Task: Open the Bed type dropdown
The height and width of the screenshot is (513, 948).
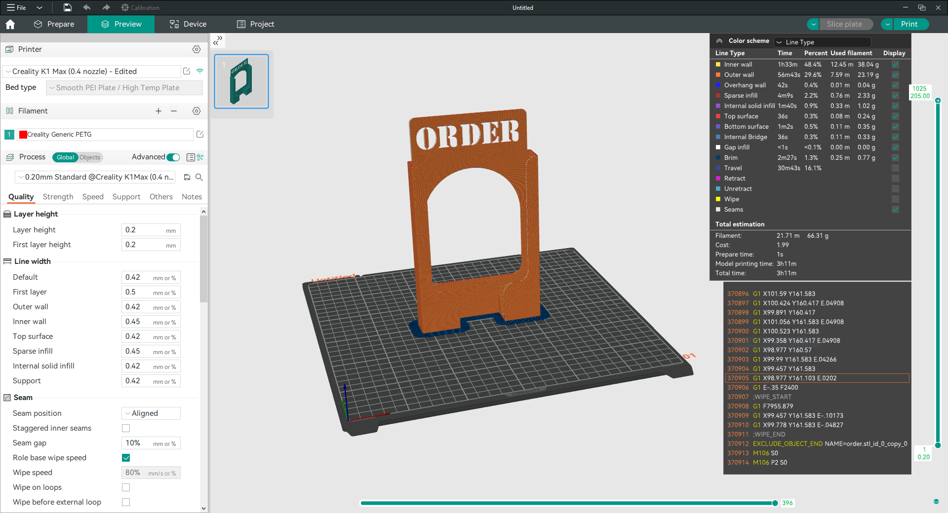Action: pyautogui.click(x=124, y=87)
